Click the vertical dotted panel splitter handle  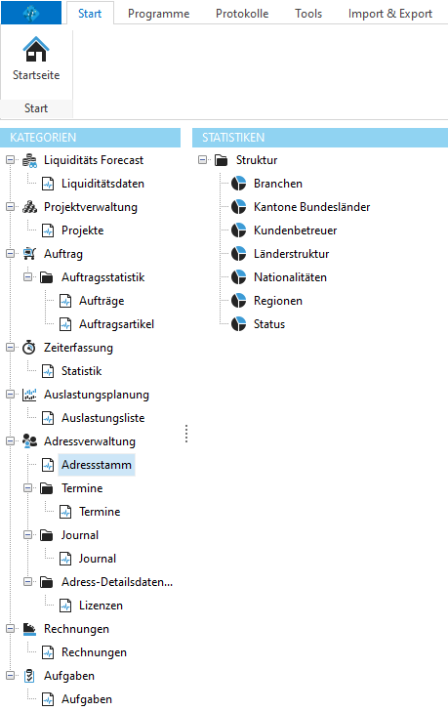[x=186, y=434]
